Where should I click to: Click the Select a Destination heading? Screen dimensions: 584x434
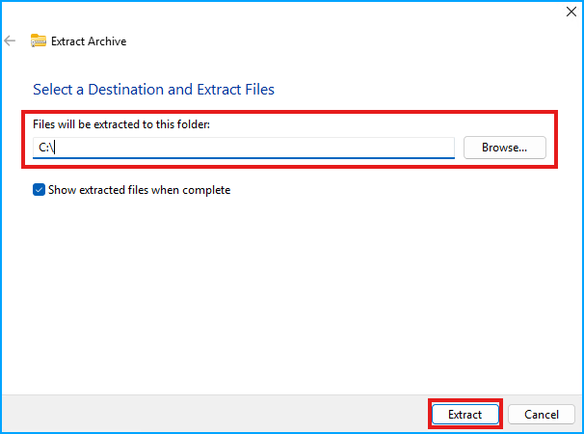coord(153,90)
